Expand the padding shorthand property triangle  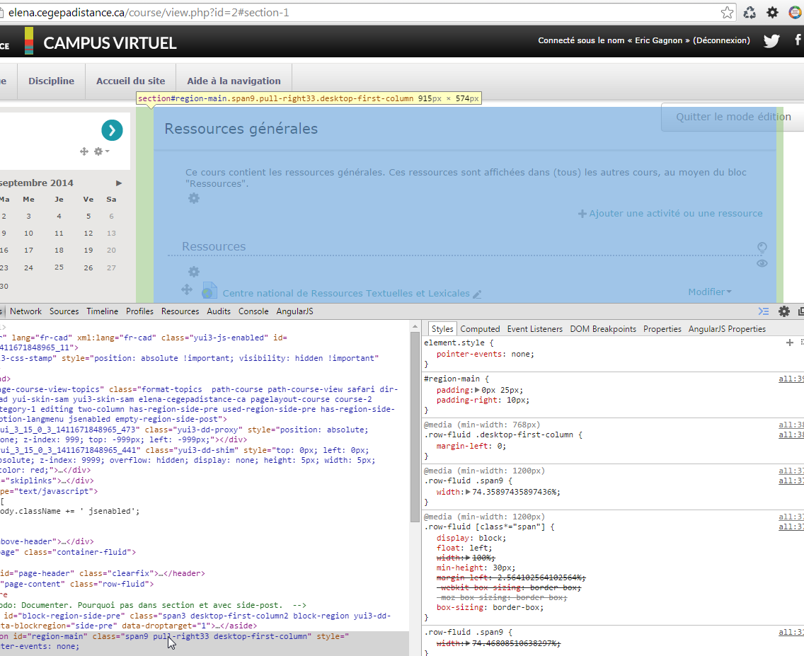coord(476,390)
